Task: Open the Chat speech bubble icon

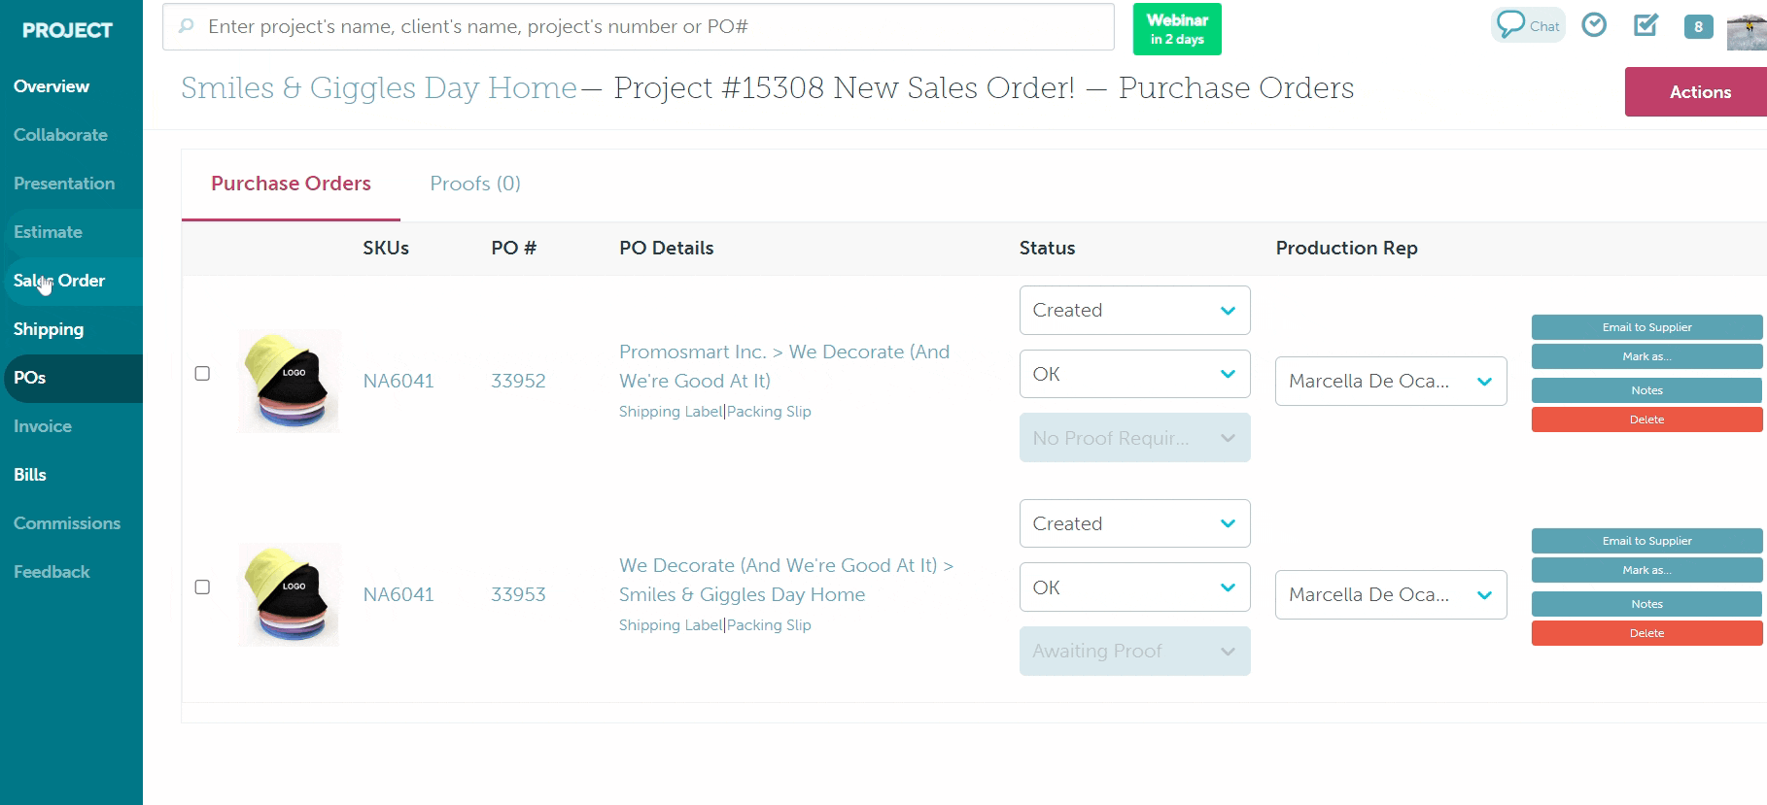Action: (x=1527, y=25)
